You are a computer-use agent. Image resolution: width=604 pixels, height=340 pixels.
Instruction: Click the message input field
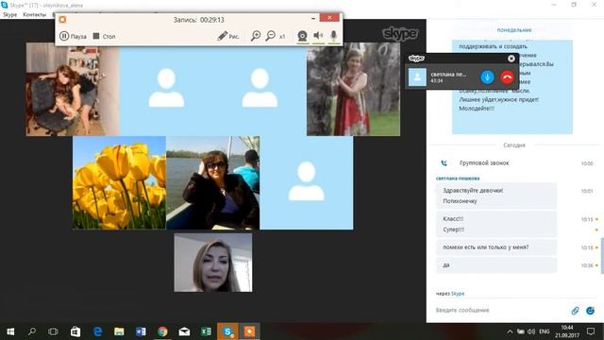(501, 310)
